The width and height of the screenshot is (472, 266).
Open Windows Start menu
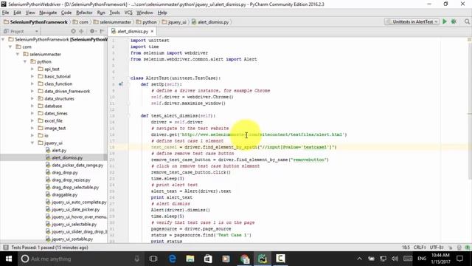coord(9,259)
